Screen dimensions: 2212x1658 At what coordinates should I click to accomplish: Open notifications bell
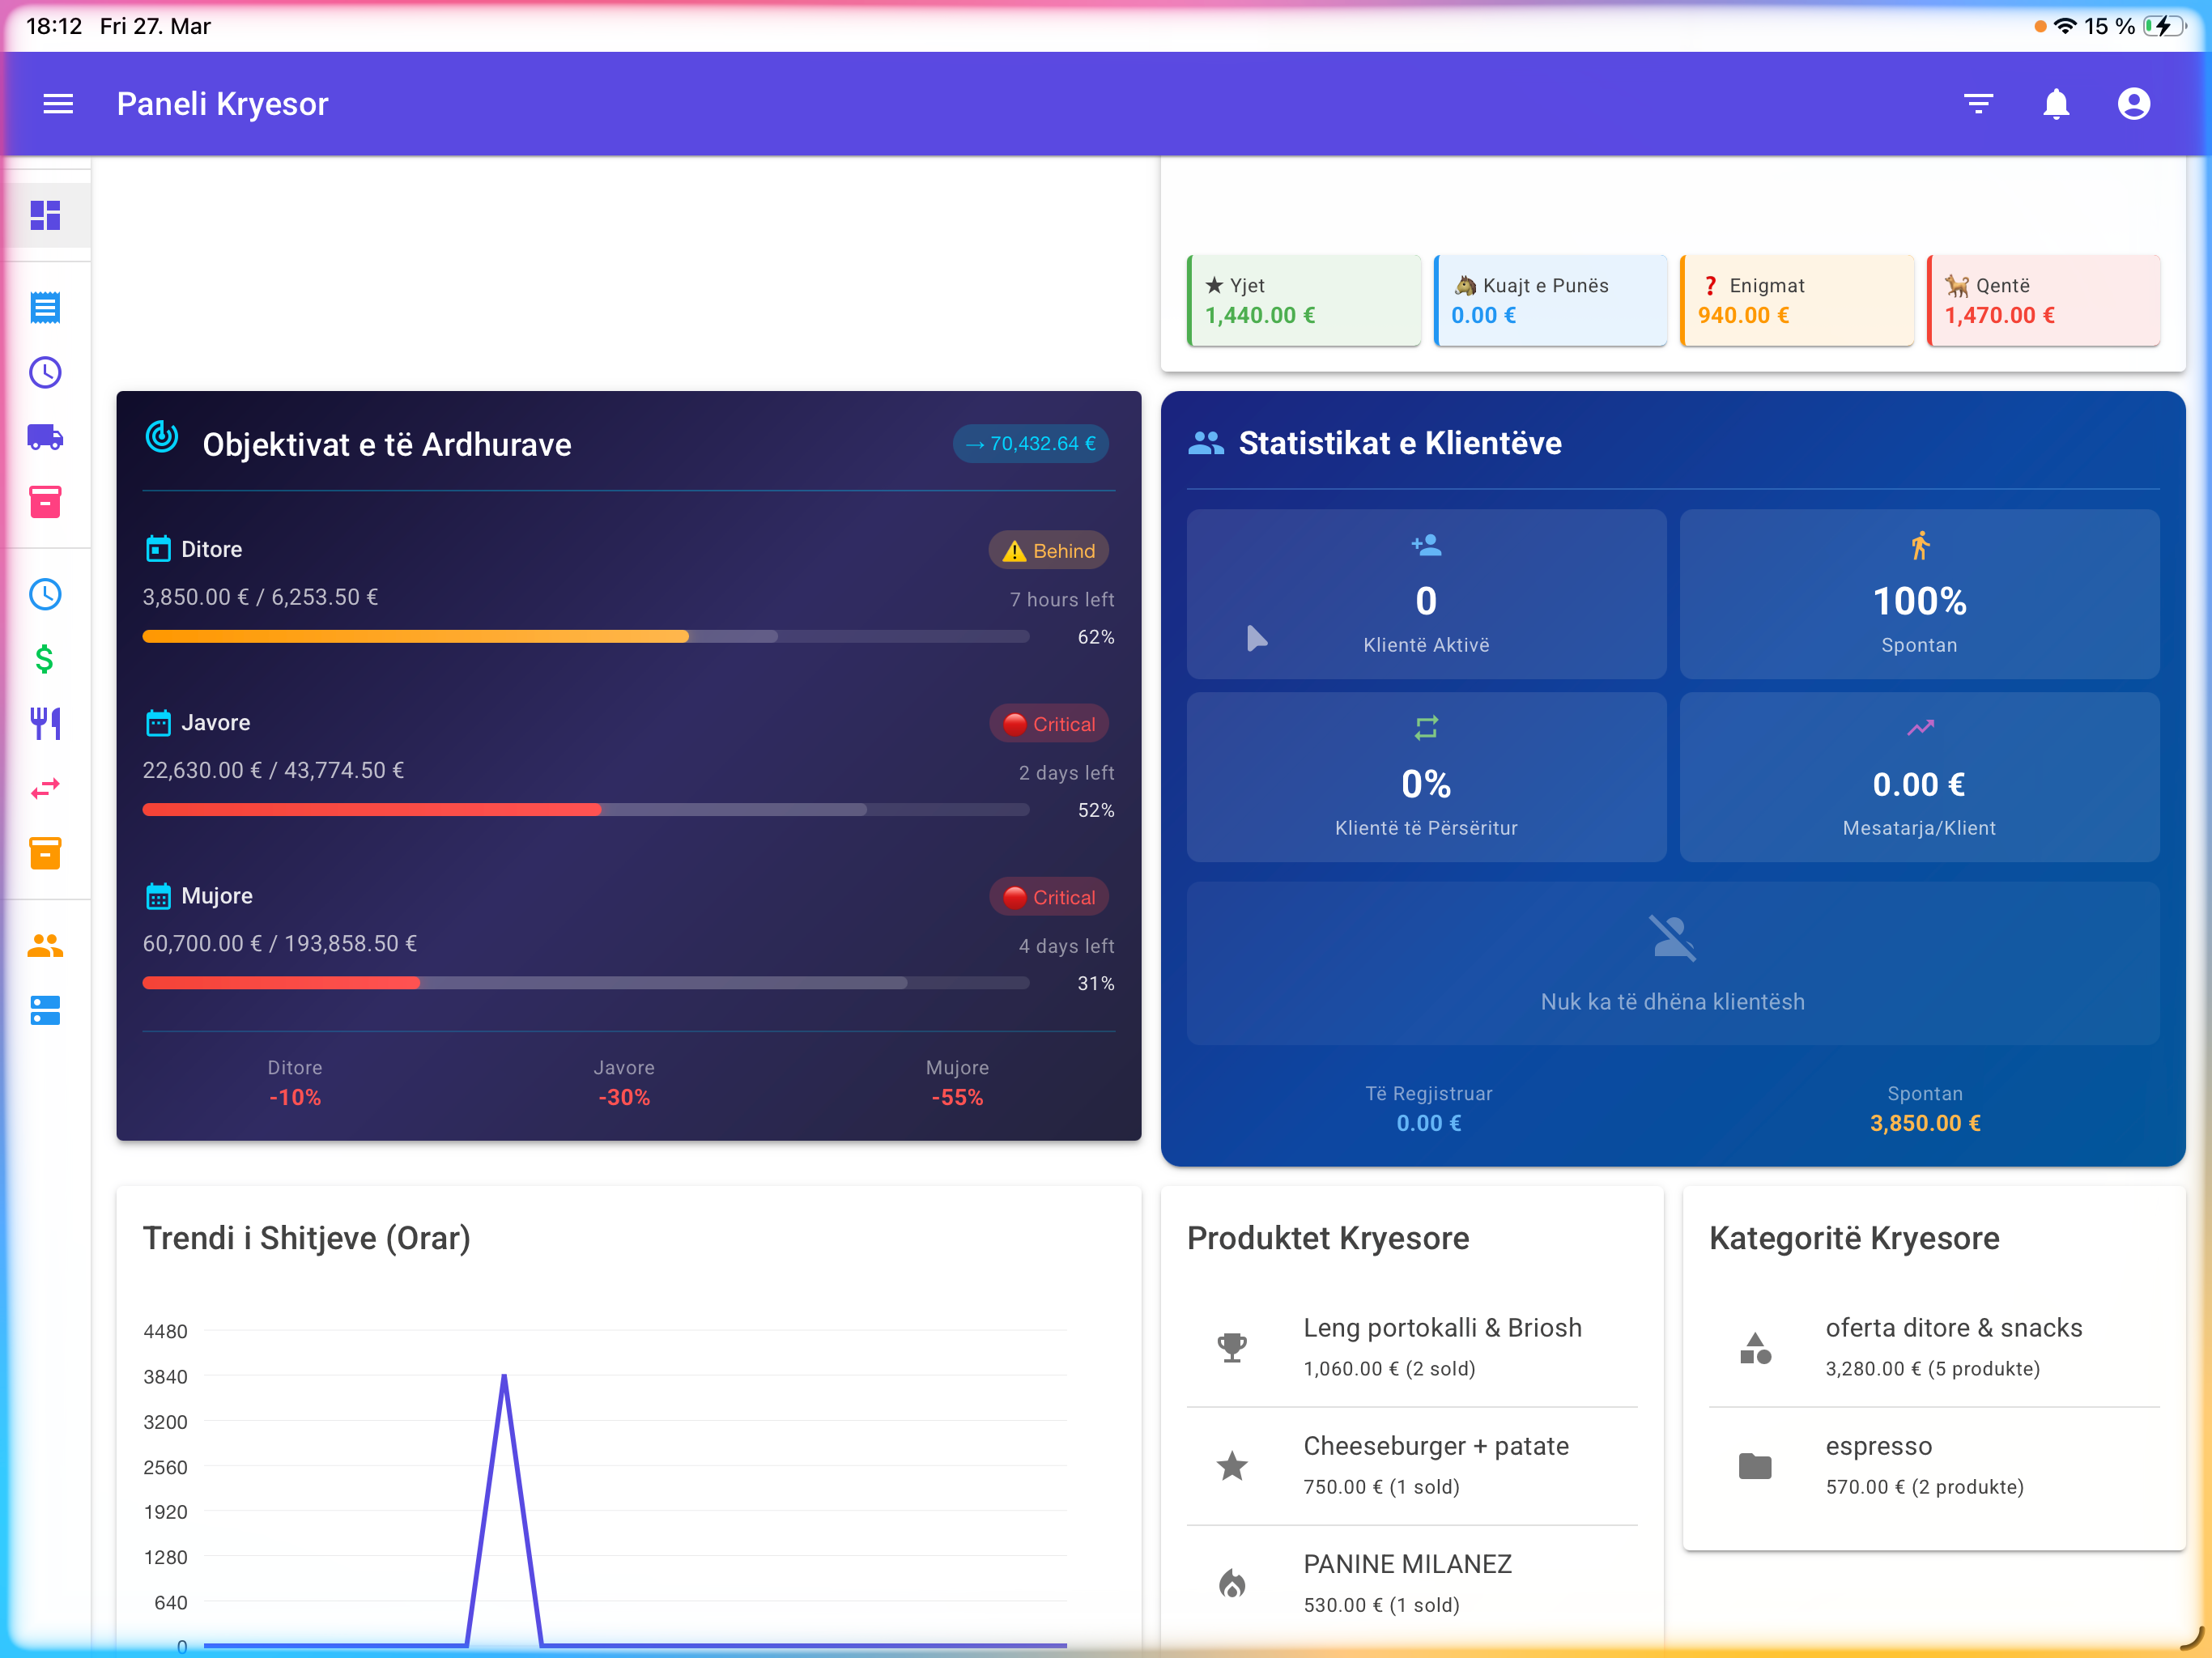(2055, 103)
